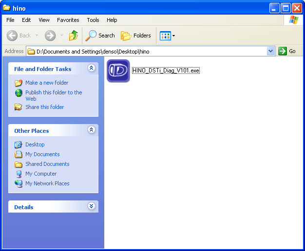The image size is (305, 251).
Task: Click the My Network Places icon
Action: click(x=19, y=183)
